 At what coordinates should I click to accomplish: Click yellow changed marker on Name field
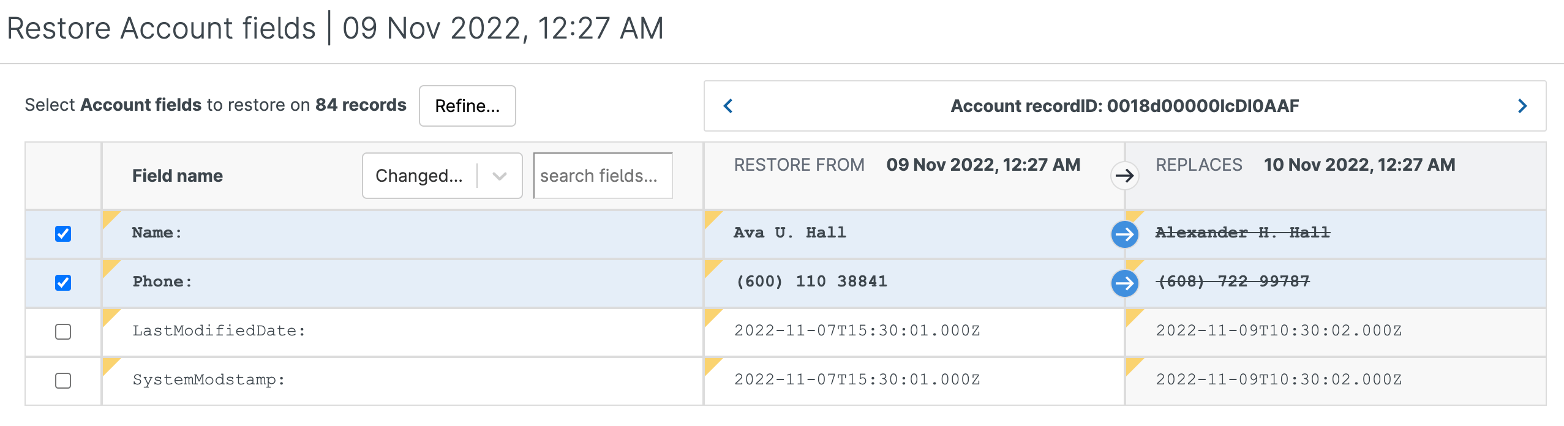click(109, 217)
